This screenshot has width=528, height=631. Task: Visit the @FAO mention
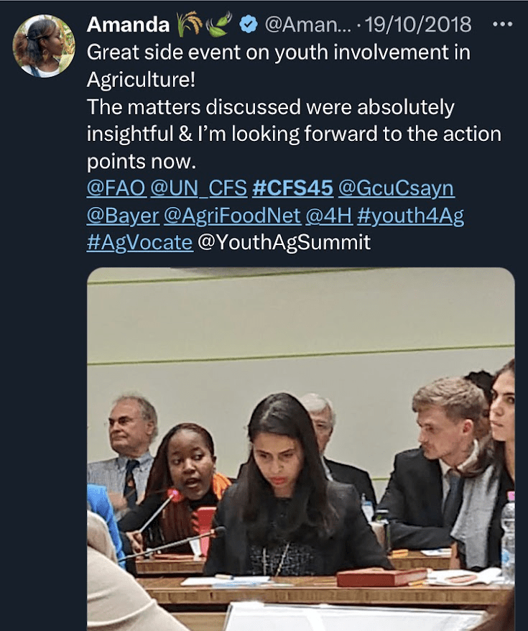pos(116,188)
